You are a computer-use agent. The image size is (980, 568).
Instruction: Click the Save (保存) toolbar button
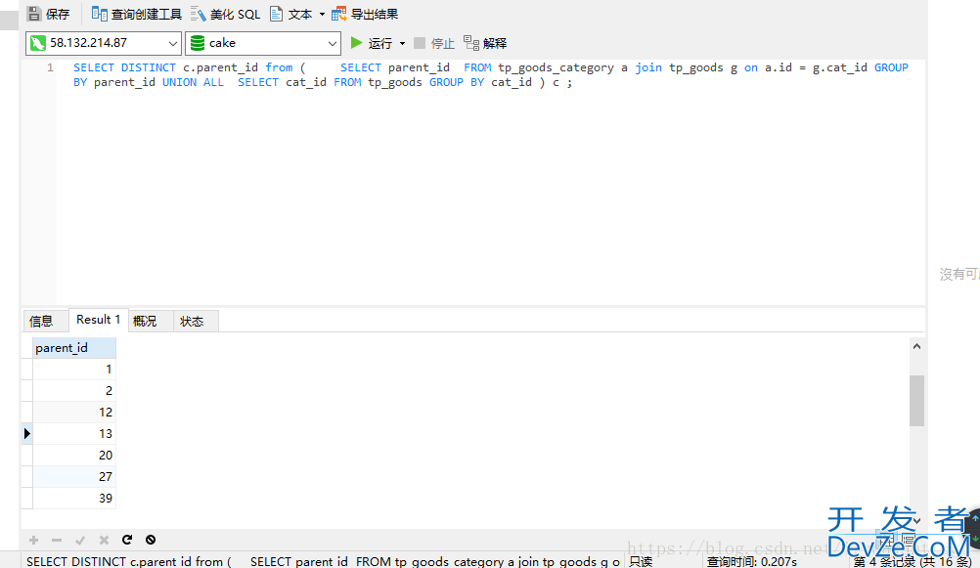click(49, 14)
